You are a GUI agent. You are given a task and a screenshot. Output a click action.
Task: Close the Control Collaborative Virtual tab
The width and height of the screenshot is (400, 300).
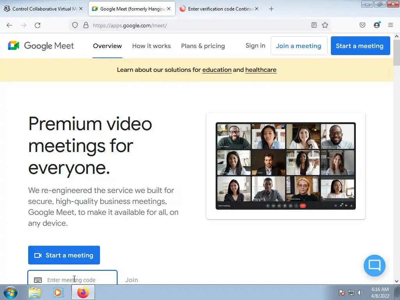pos(80,9)
